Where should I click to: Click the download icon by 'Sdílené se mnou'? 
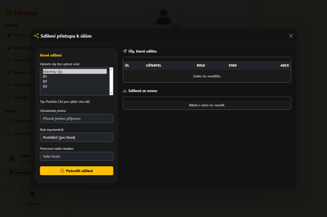click(125, 91)
